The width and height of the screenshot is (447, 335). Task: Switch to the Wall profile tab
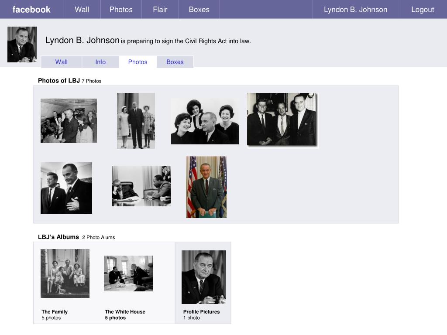(x=61, y=62)
